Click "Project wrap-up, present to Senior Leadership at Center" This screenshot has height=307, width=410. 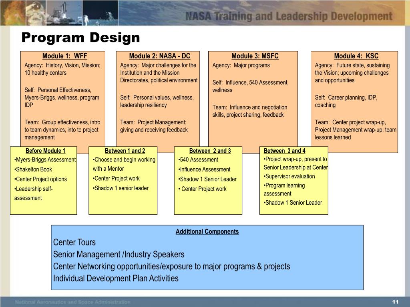tap(295, 163)
